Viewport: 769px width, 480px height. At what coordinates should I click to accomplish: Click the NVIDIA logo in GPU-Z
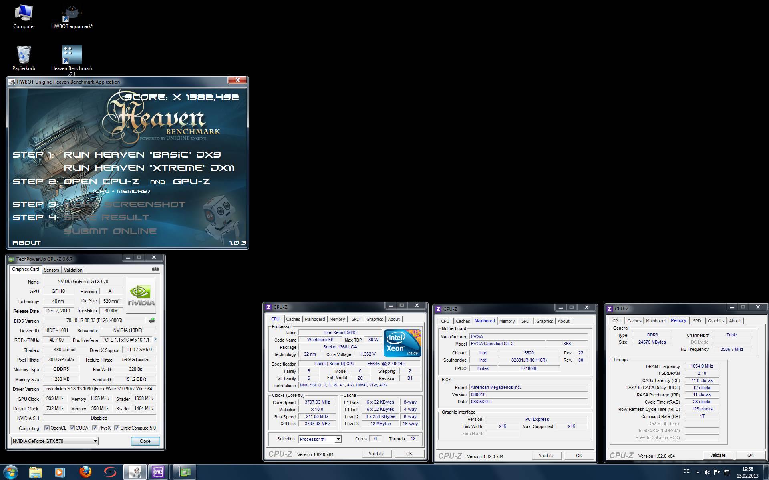point(141,296)
